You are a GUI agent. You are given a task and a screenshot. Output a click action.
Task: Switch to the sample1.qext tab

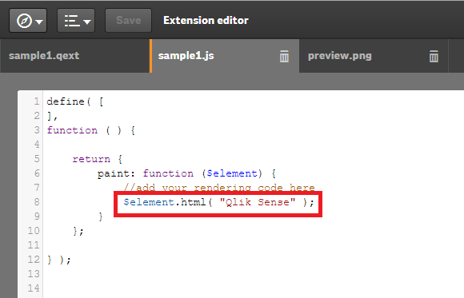click(75, 56)
